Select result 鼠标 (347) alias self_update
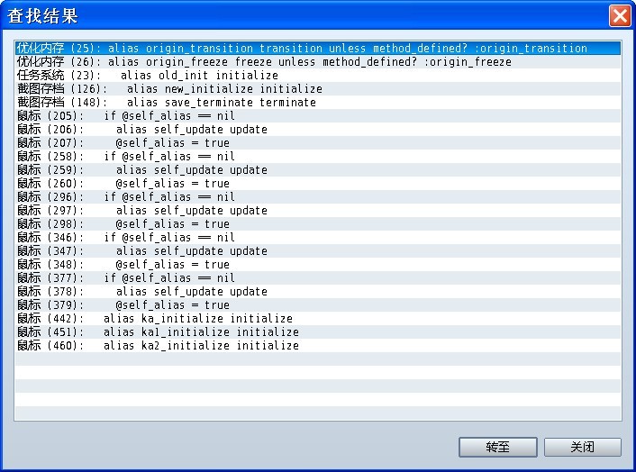Viewport: 636px width, 472px height. pyautogui.click(x=318, y=251)
